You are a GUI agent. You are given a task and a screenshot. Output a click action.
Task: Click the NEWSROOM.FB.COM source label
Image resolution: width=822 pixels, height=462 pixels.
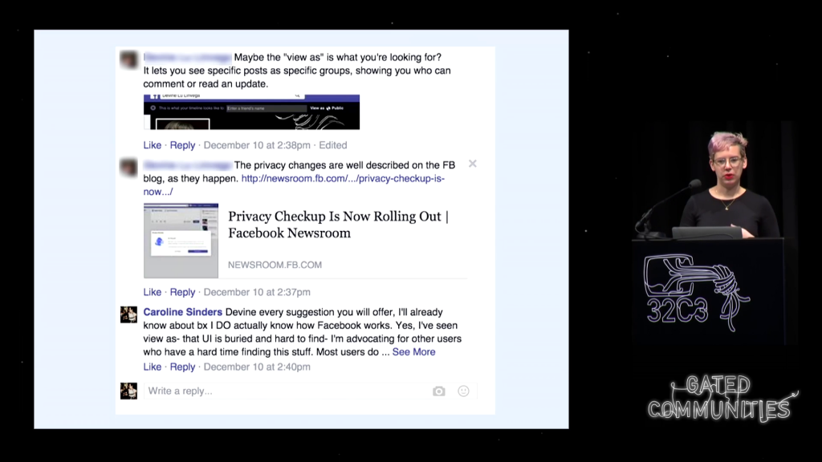[x=275, y=265]
